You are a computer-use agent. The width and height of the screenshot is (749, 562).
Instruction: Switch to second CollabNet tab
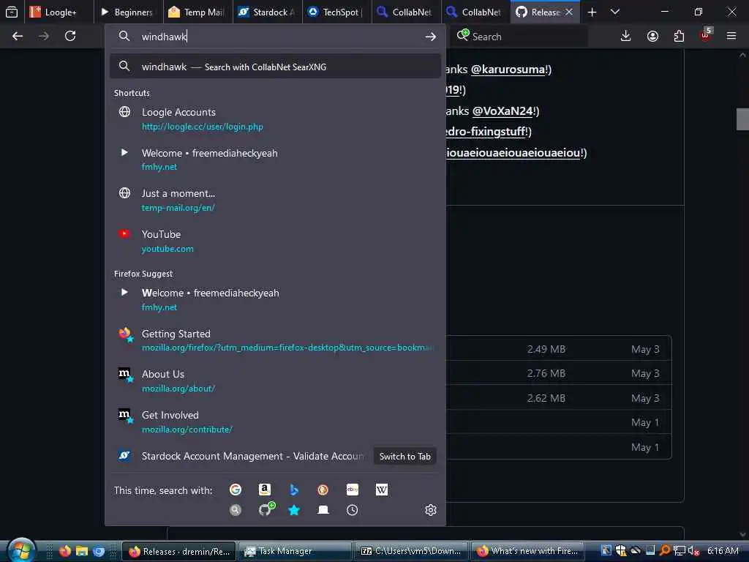click(475, 12)
